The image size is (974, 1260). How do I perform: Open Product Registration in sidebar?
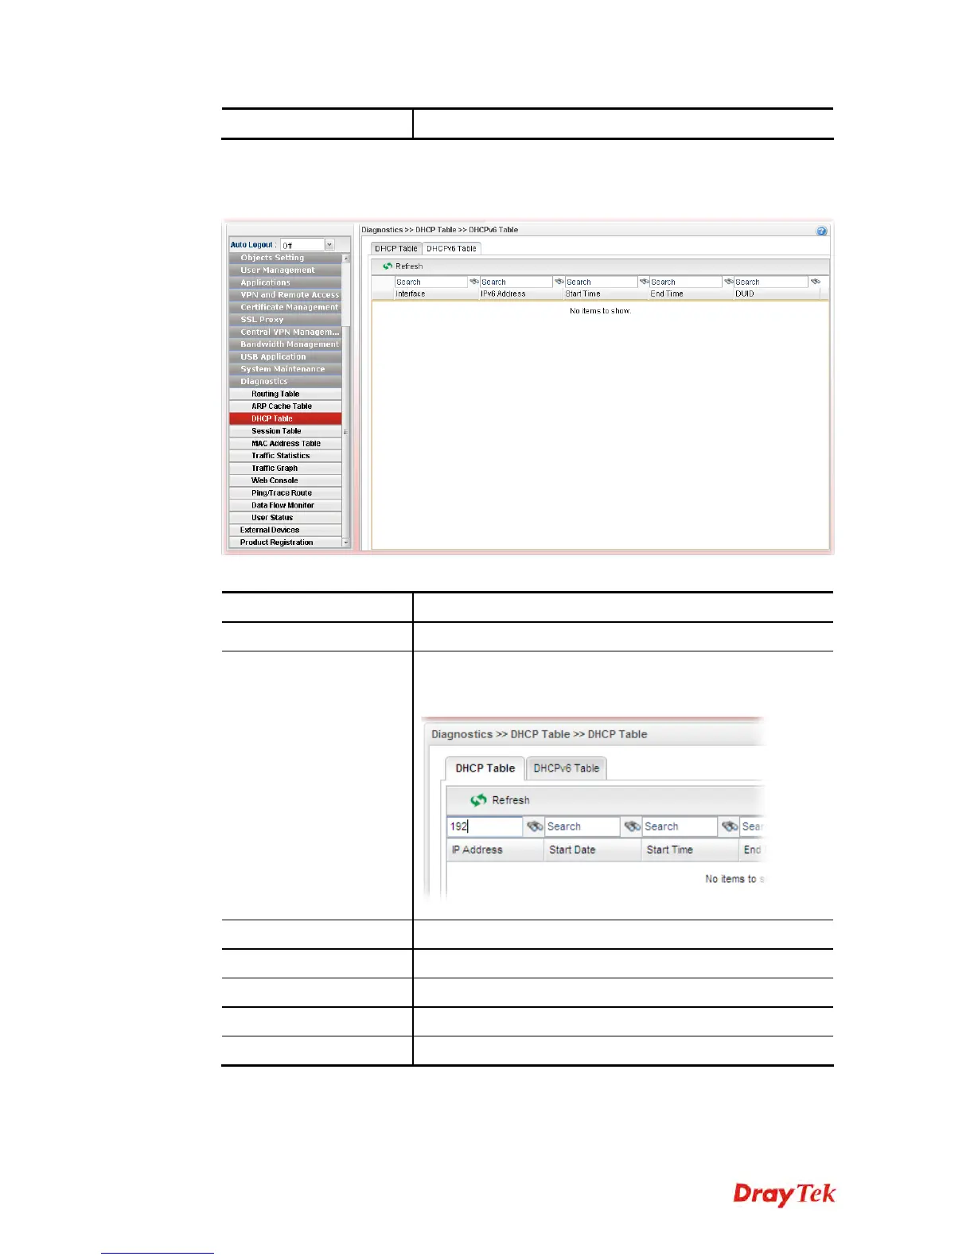point(285,542)
